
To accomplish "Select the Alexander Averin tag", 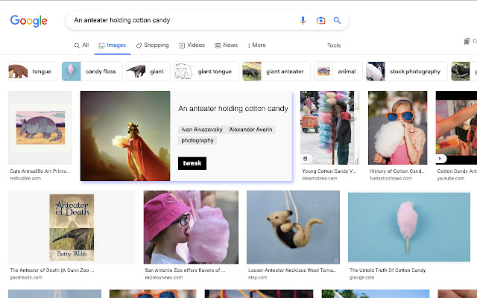I will pos(250,130).
